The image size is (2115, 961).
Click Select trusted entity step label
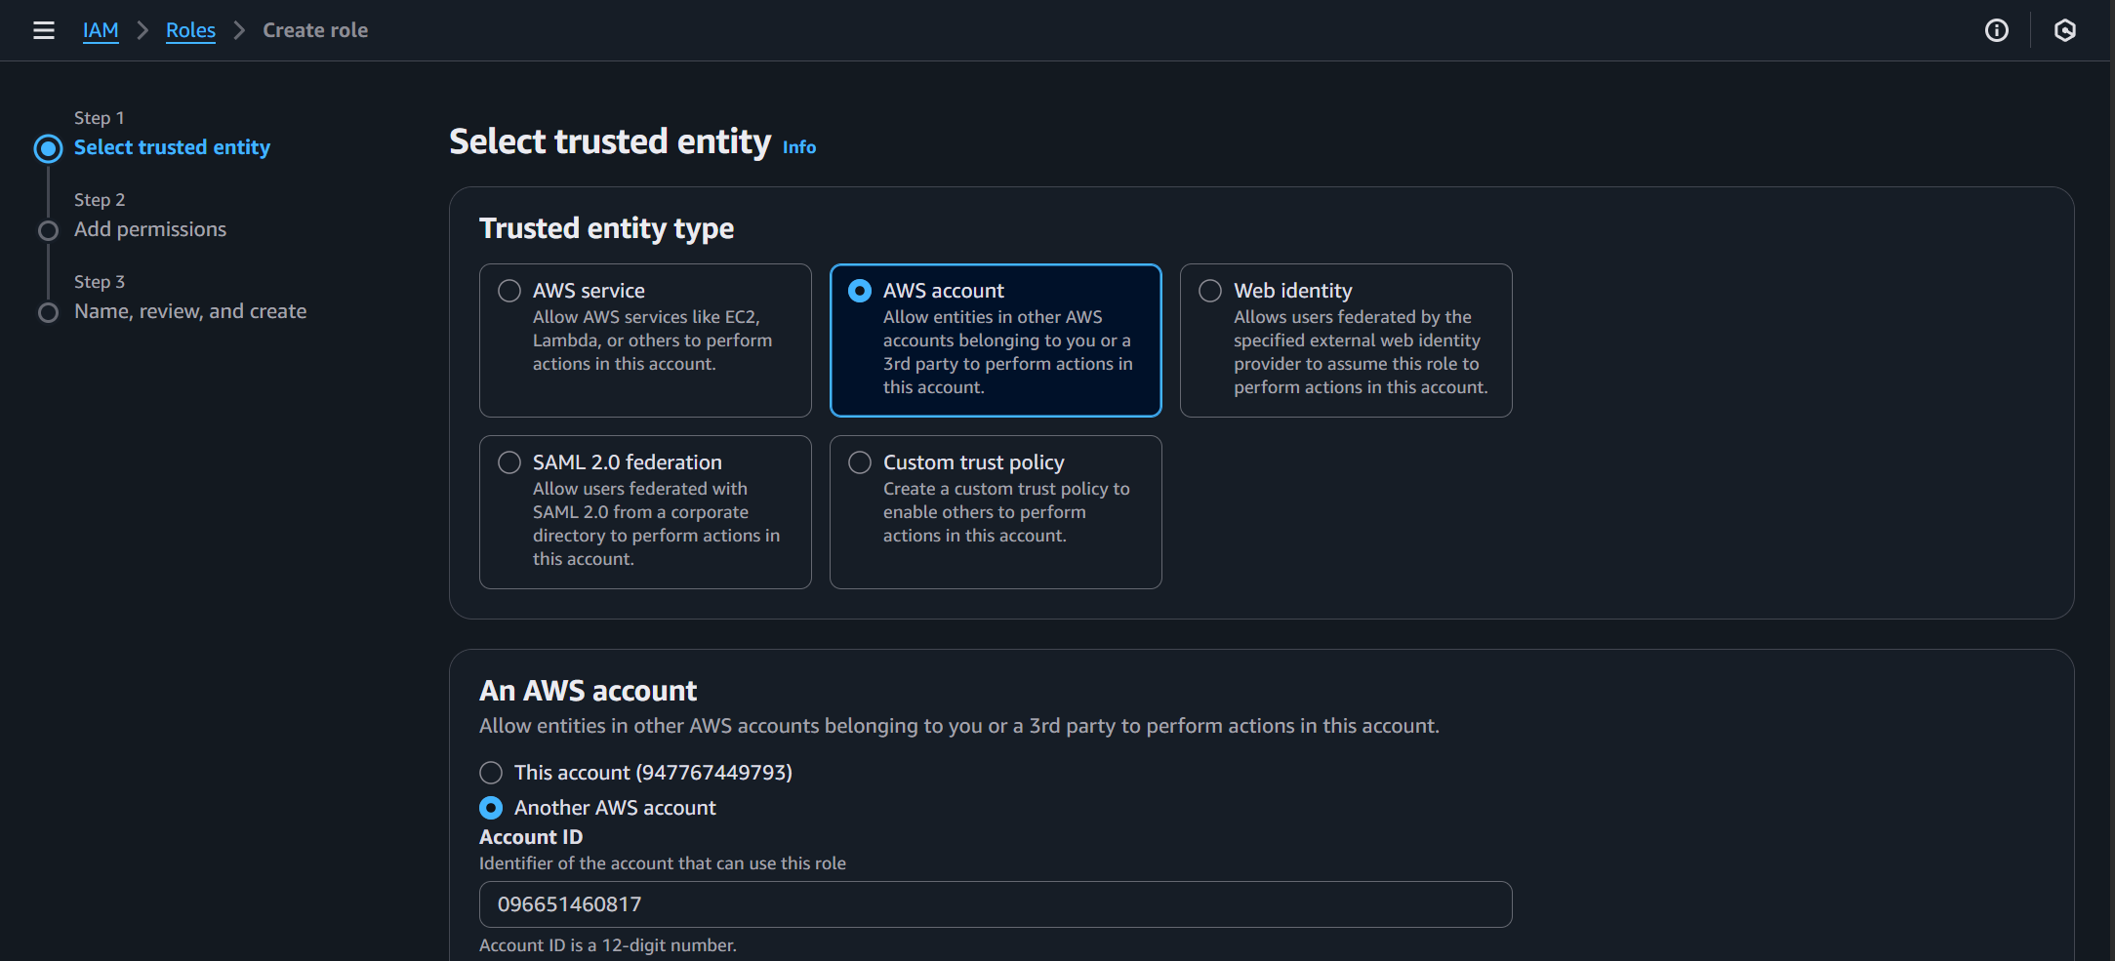172,147
